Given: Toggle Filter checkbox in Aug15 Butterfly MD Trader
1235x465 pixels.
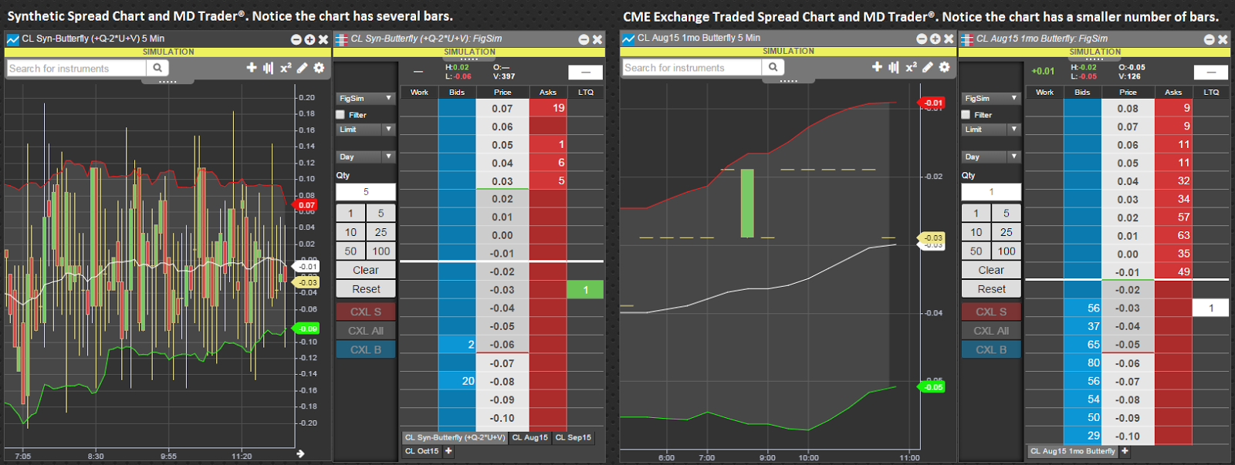Looking at the screenshot, I should [966, 115].
